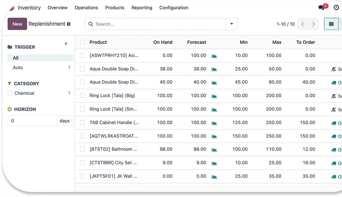Click forecast graph icon for JK Wall row
The height and width of the screenshot is (197, 342).
[214, 176]
